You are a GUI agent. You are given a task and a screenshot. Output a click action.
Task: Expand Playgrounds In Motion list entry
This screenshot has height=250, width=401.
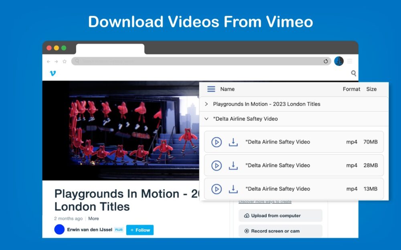(207, 104)
